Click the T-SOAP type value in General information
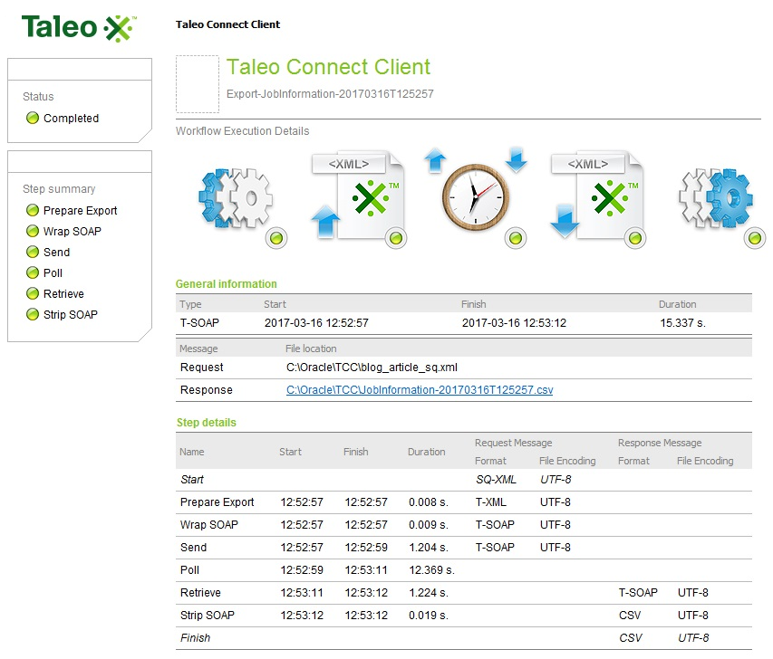 tap(199, 322)
